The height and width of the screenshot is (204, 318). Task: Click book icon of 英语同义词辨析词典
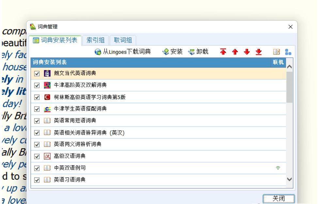pos(47,144)
